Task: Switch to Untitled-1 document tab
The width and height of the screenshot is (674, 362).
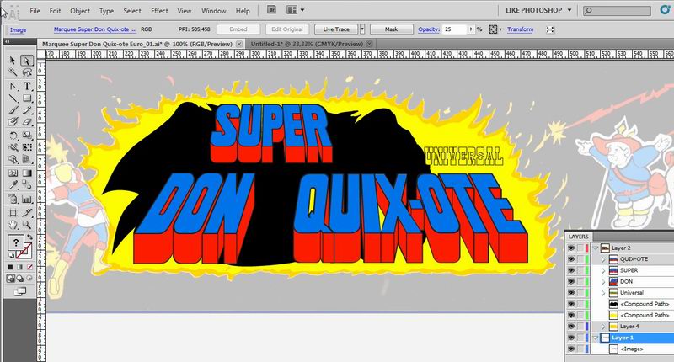Action: point(307,44)
